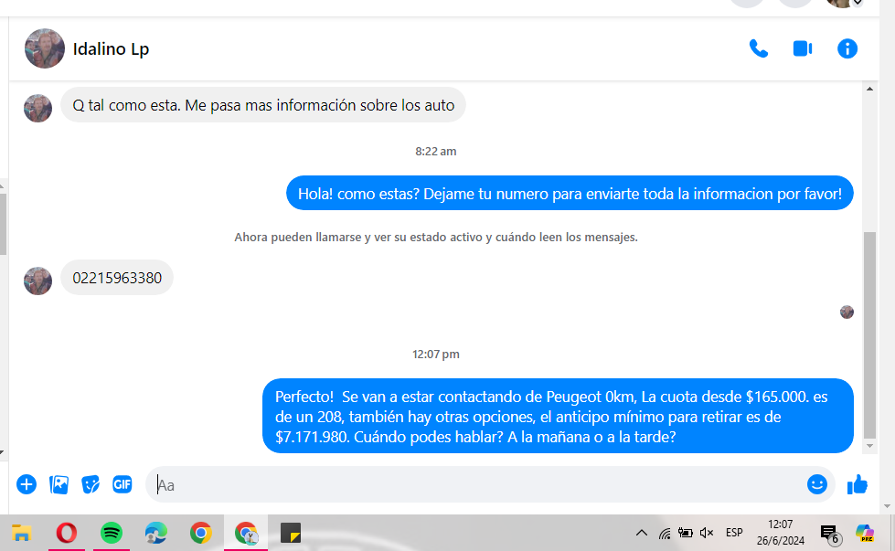Click the muted volume icon
Image resolution: width=895 pixels, height=551 pixels.
[x=707, y=533]
